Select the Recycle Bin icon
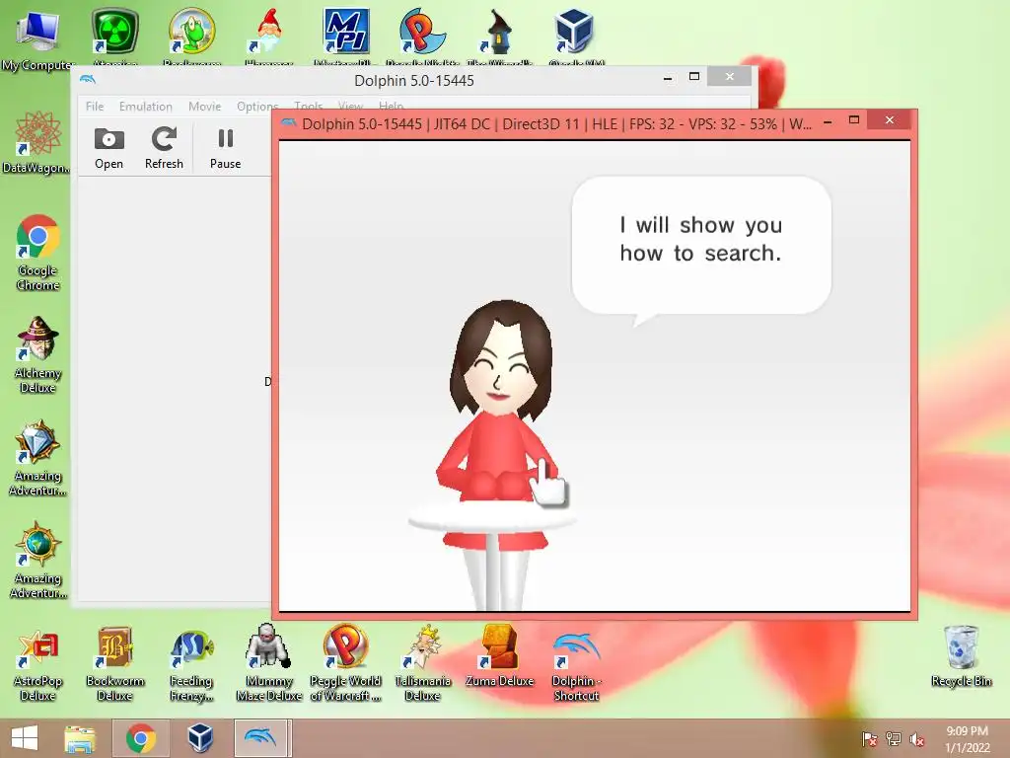 [x=961, y=656]
